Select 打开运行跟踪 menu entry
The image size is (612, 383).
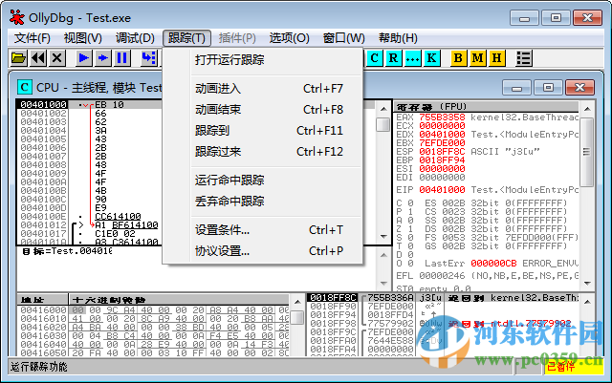pos(263,60)
